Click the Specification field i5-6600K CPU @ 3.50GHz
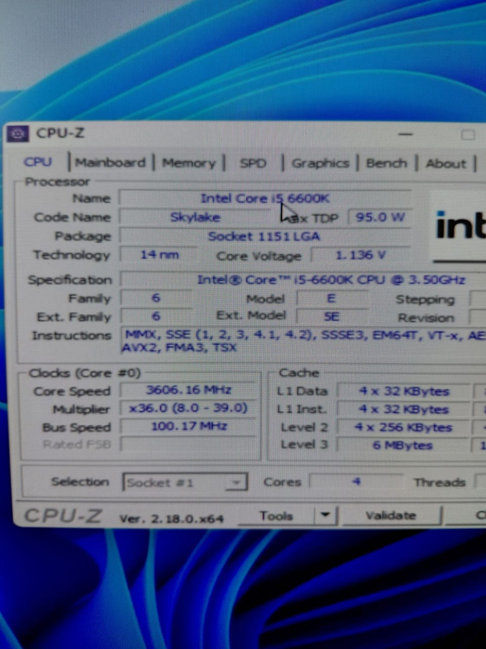This screenshot has height=649, width=486. click(304, 280)
